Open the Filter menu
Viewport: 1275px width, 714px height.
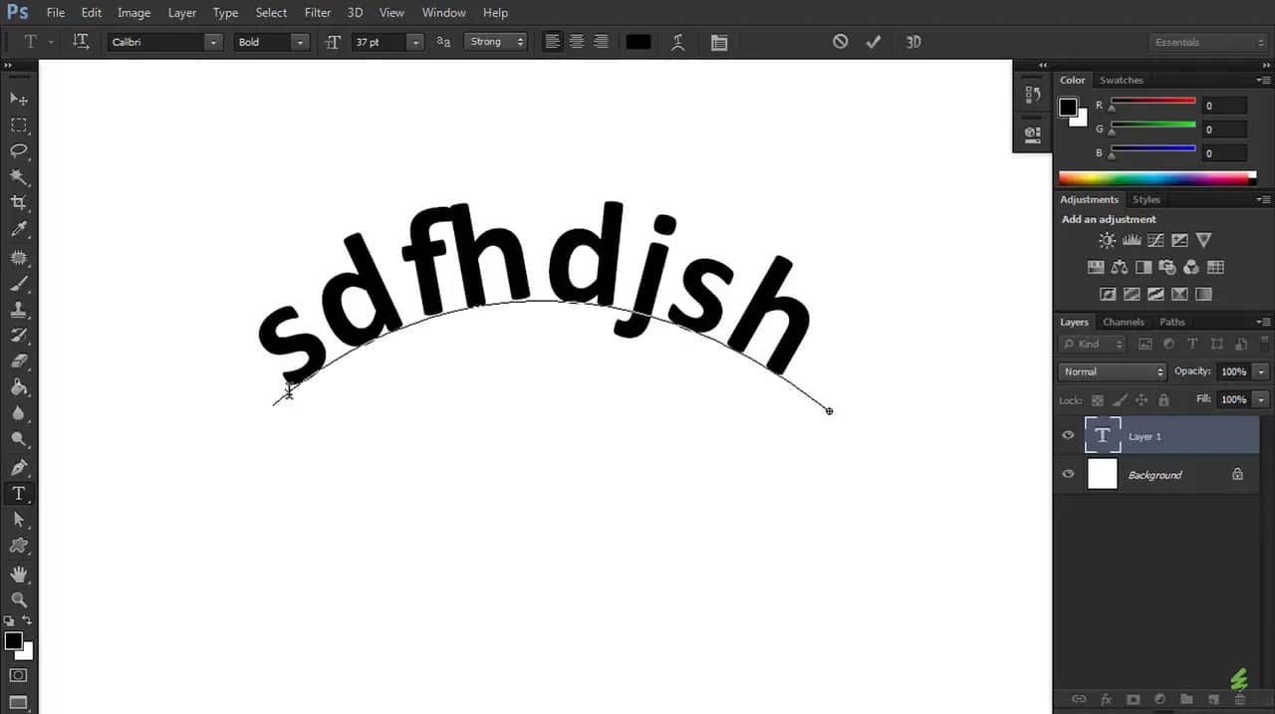click(317, 12)
